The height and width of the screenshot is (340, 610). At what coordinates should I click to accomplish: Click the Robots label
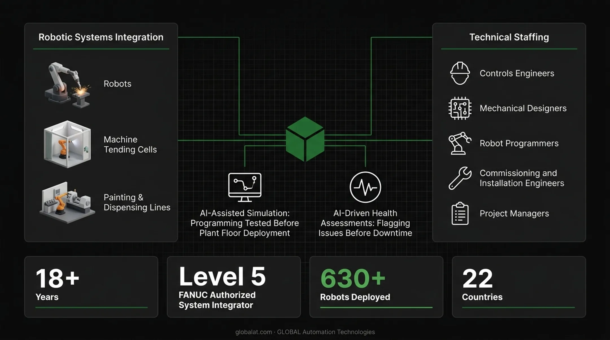click(x=117, y=84)
